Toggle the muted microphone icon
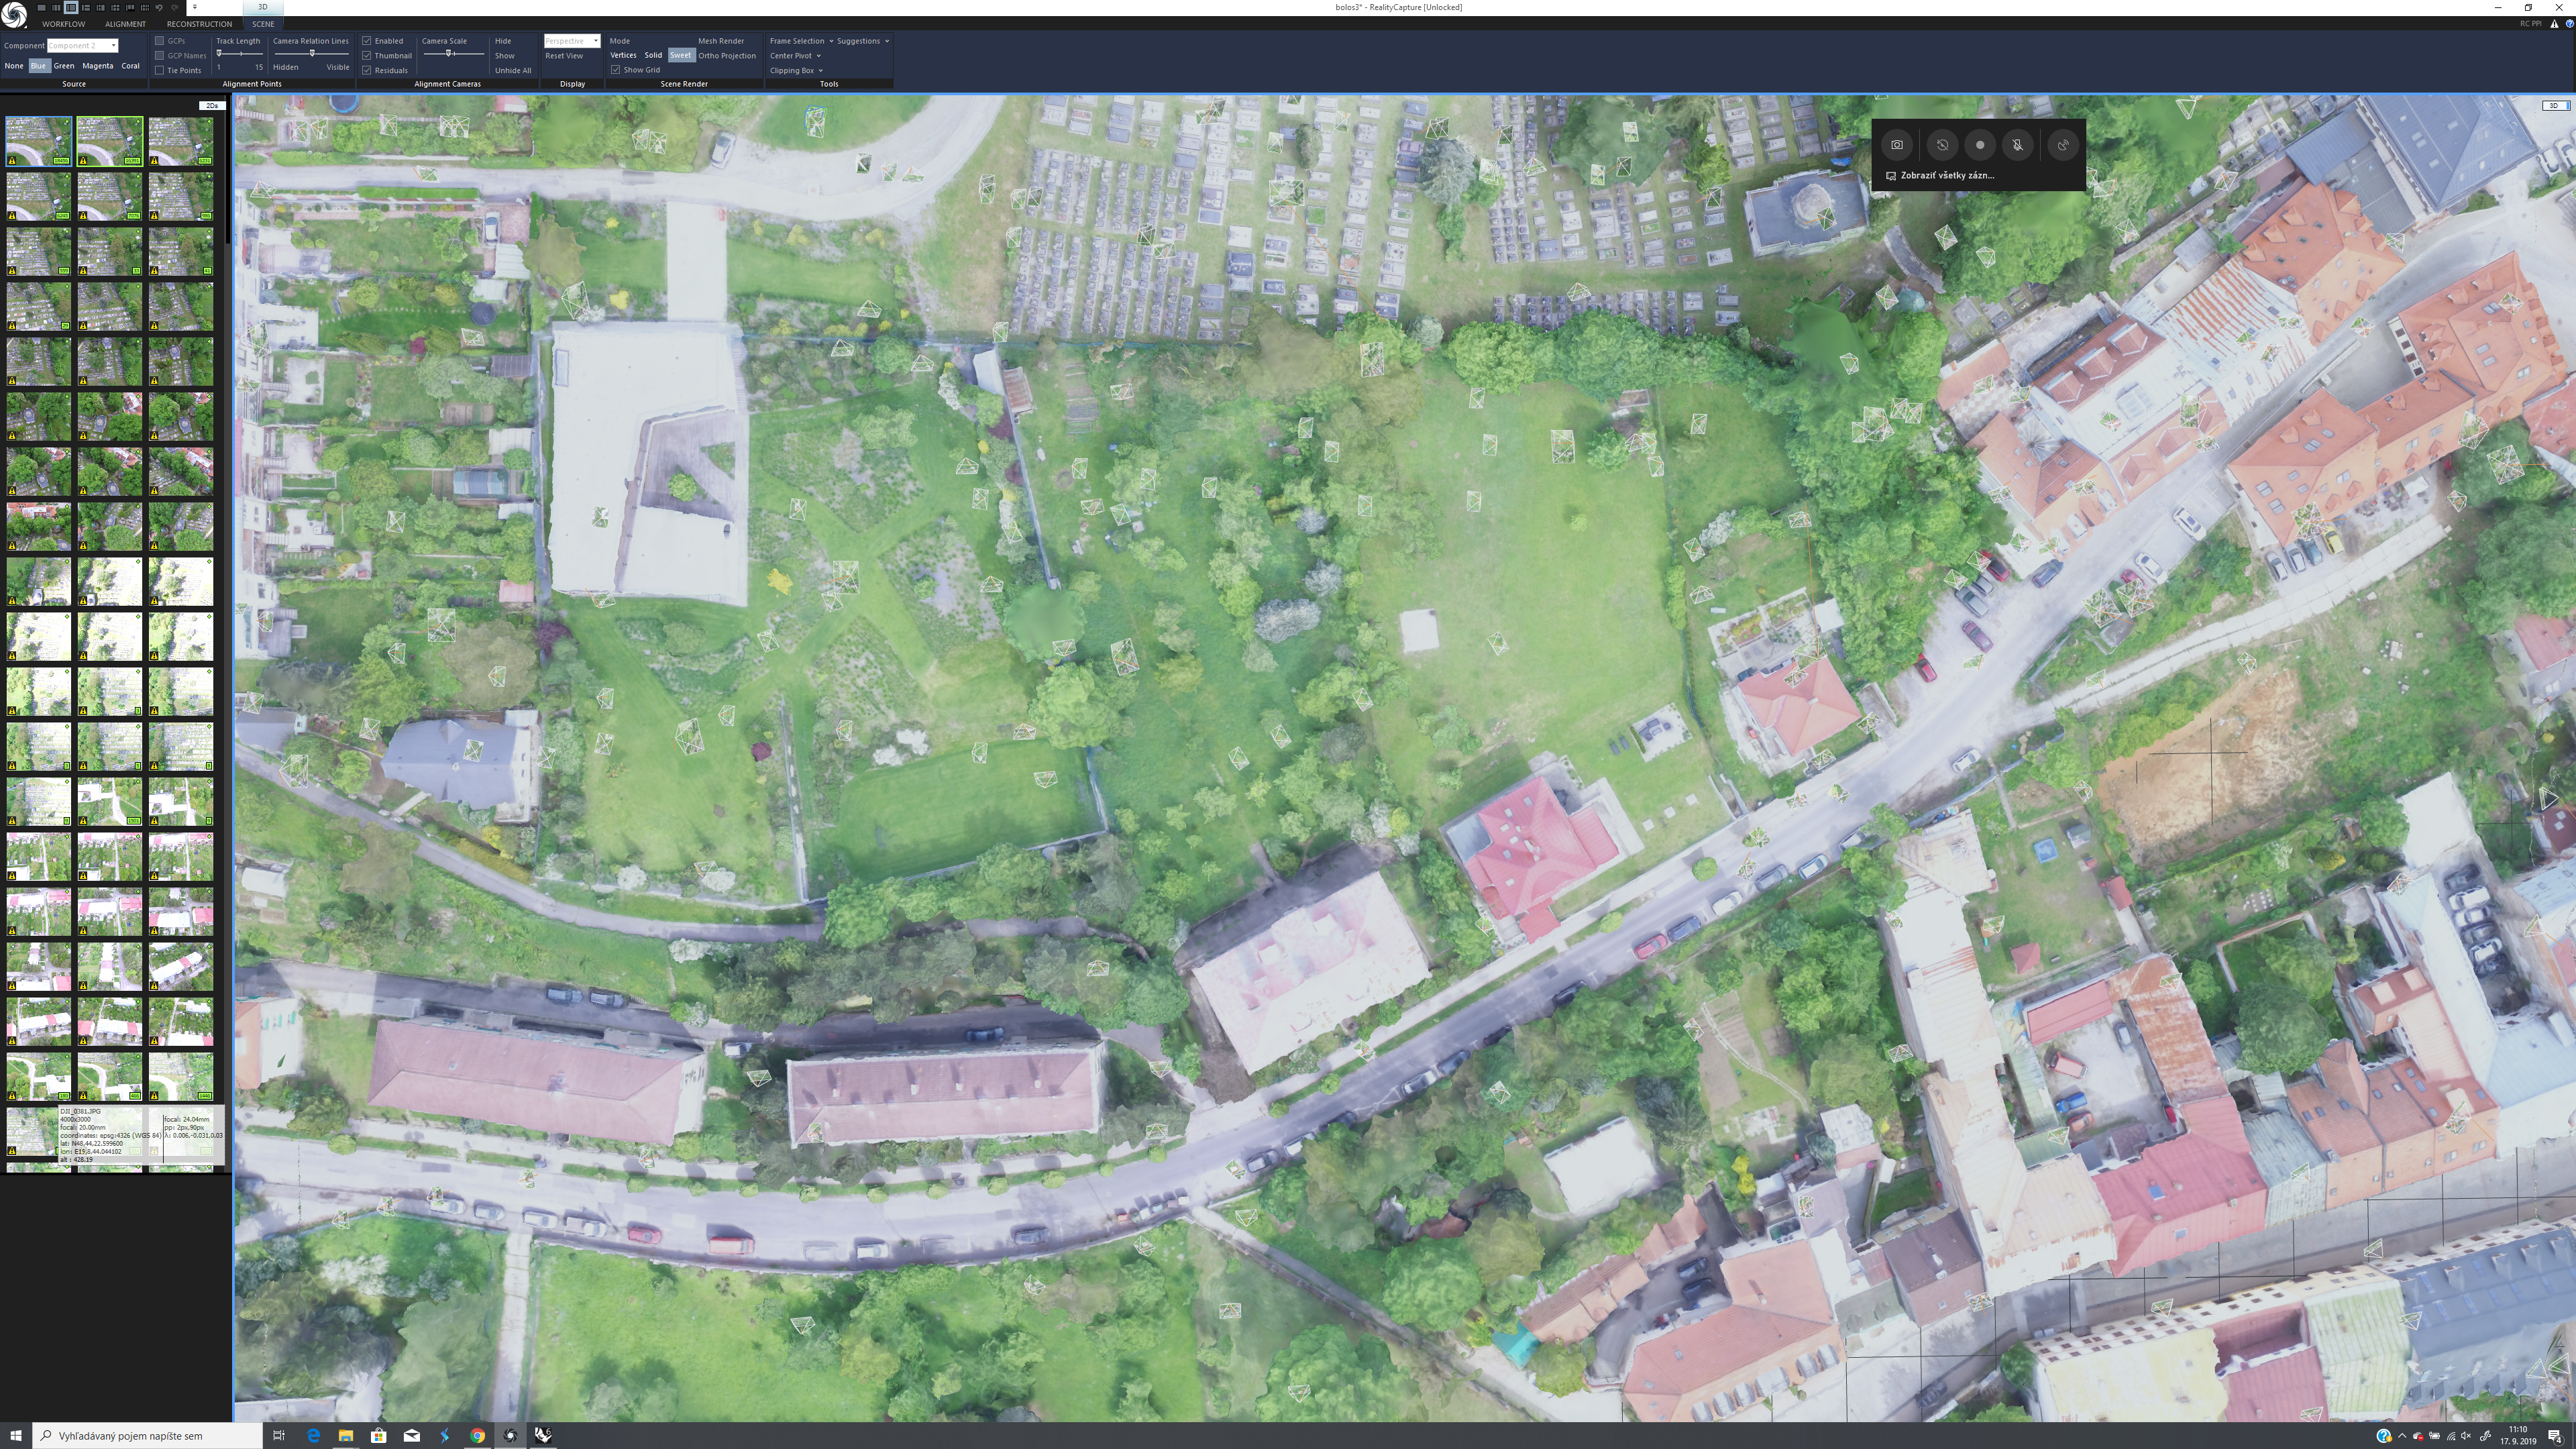2576x1449 pixels. pos(2017,145)
